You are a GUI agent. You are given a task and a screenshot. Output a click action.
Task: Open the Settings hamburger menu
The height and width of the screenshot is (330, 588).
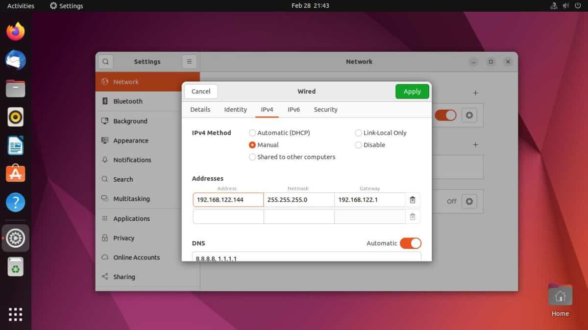[189, 61]
